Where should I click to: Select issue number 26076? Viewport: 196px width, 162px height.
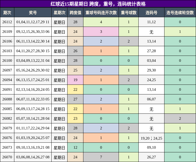click(7, 138)
